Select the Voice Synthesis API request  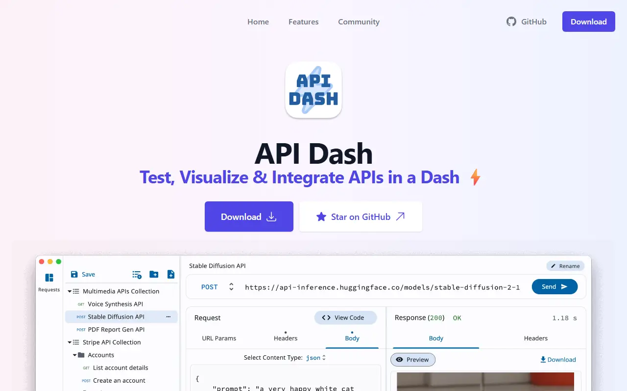pyautogui.click(x=115, y=304)
